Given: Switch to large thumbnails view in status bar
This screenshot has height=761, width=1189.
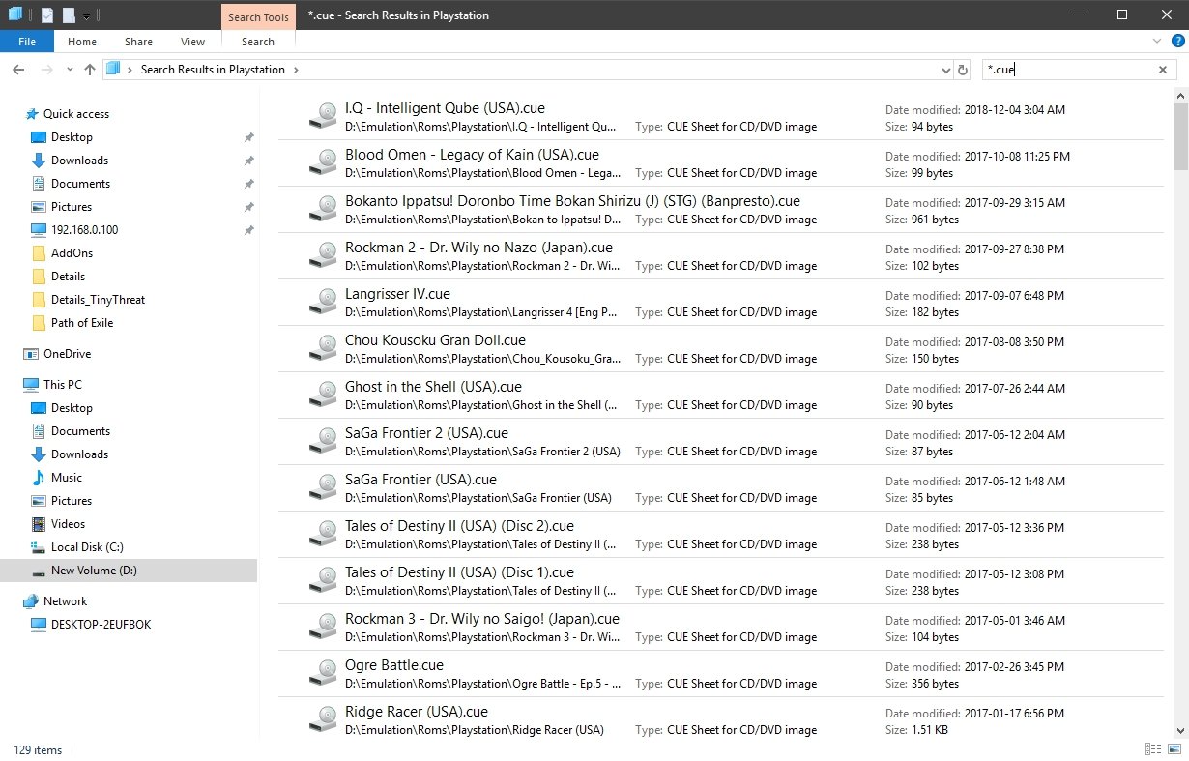Looking at the screenshot, I should pos(1174,749).
